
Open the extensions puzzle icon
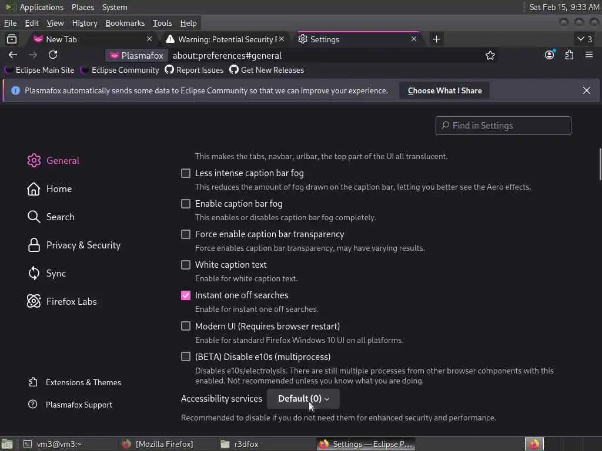[x=569, y=55]
